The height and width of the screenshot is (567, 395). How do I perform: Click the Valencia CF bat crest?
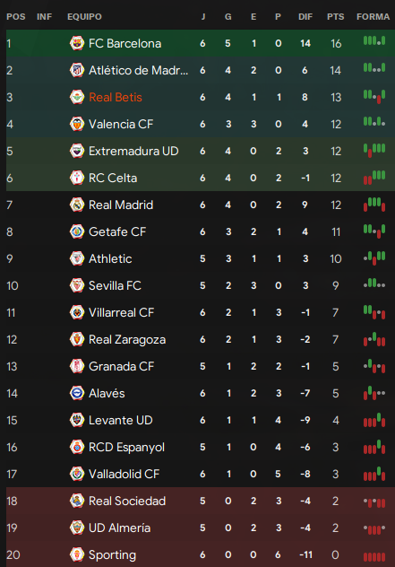click(77, 124)
